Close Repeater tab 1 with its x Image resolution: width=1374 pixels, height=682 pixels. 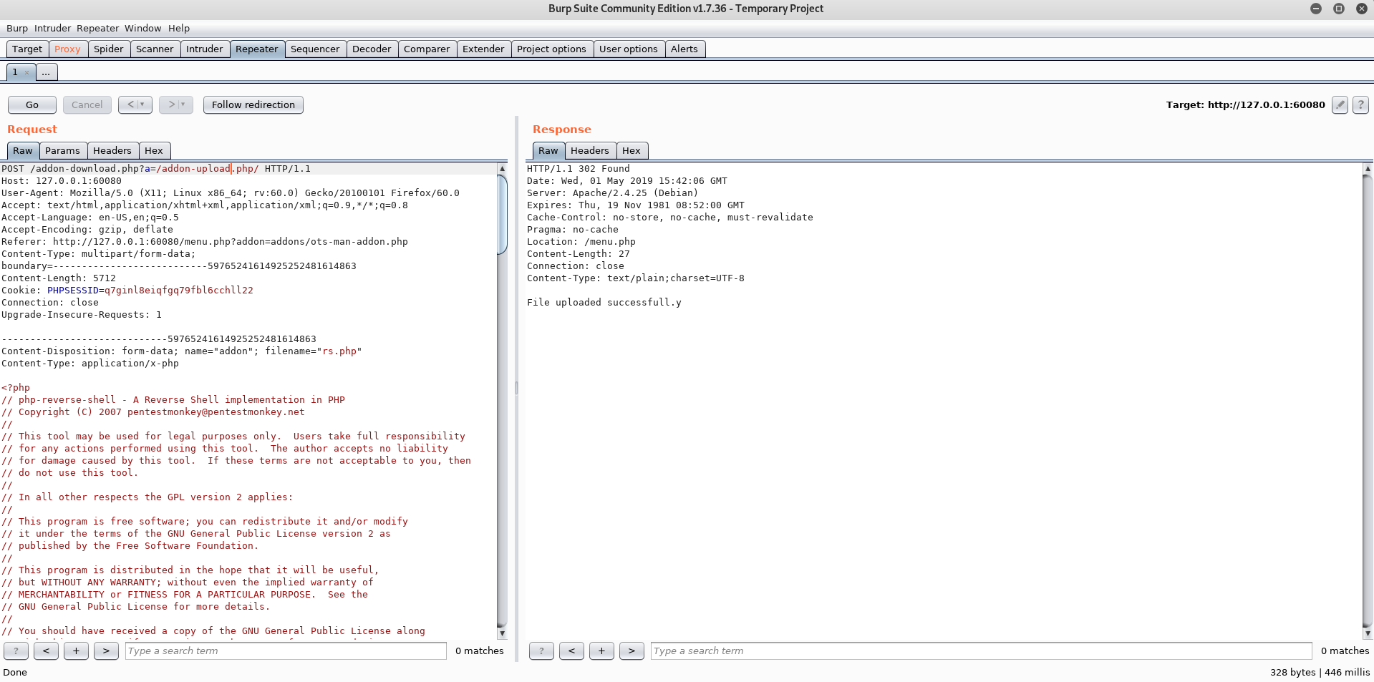[x=26, y=72]
